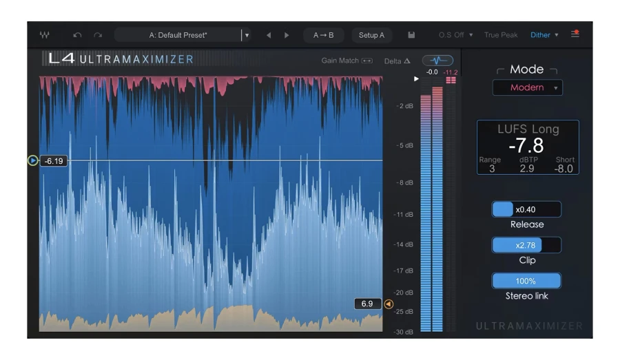The image size is (620, 360).
Task: Toggle True Peak limiting
Action: tap(501, 35)
